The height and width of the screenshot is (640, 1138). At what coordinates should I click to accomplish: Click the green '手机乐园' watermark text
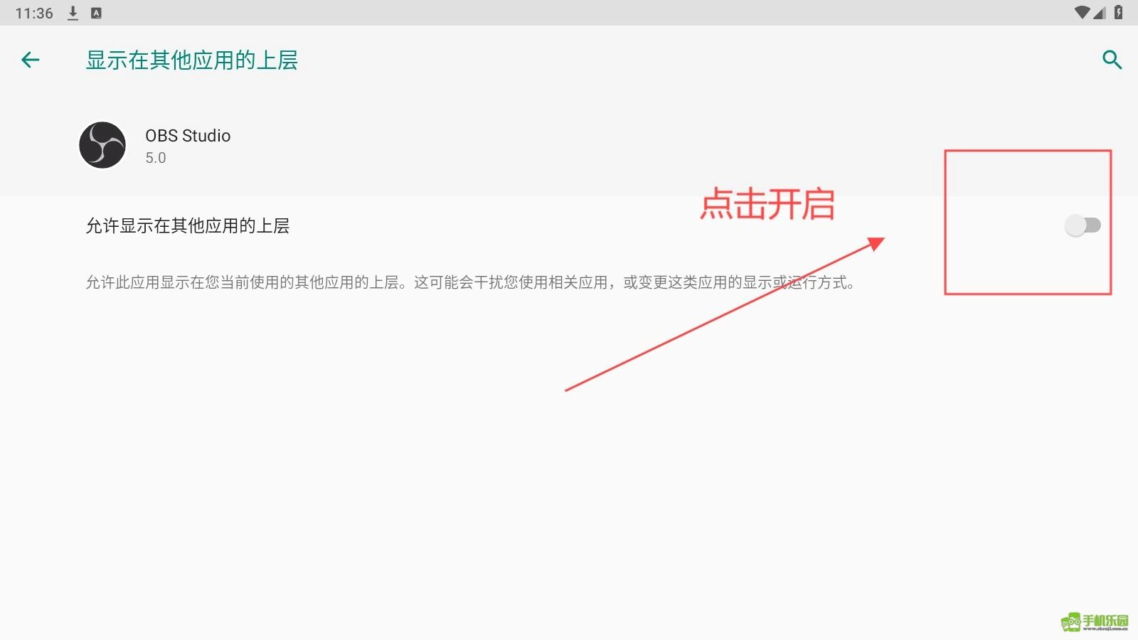pyautogui.click(x=1105, y=620)
